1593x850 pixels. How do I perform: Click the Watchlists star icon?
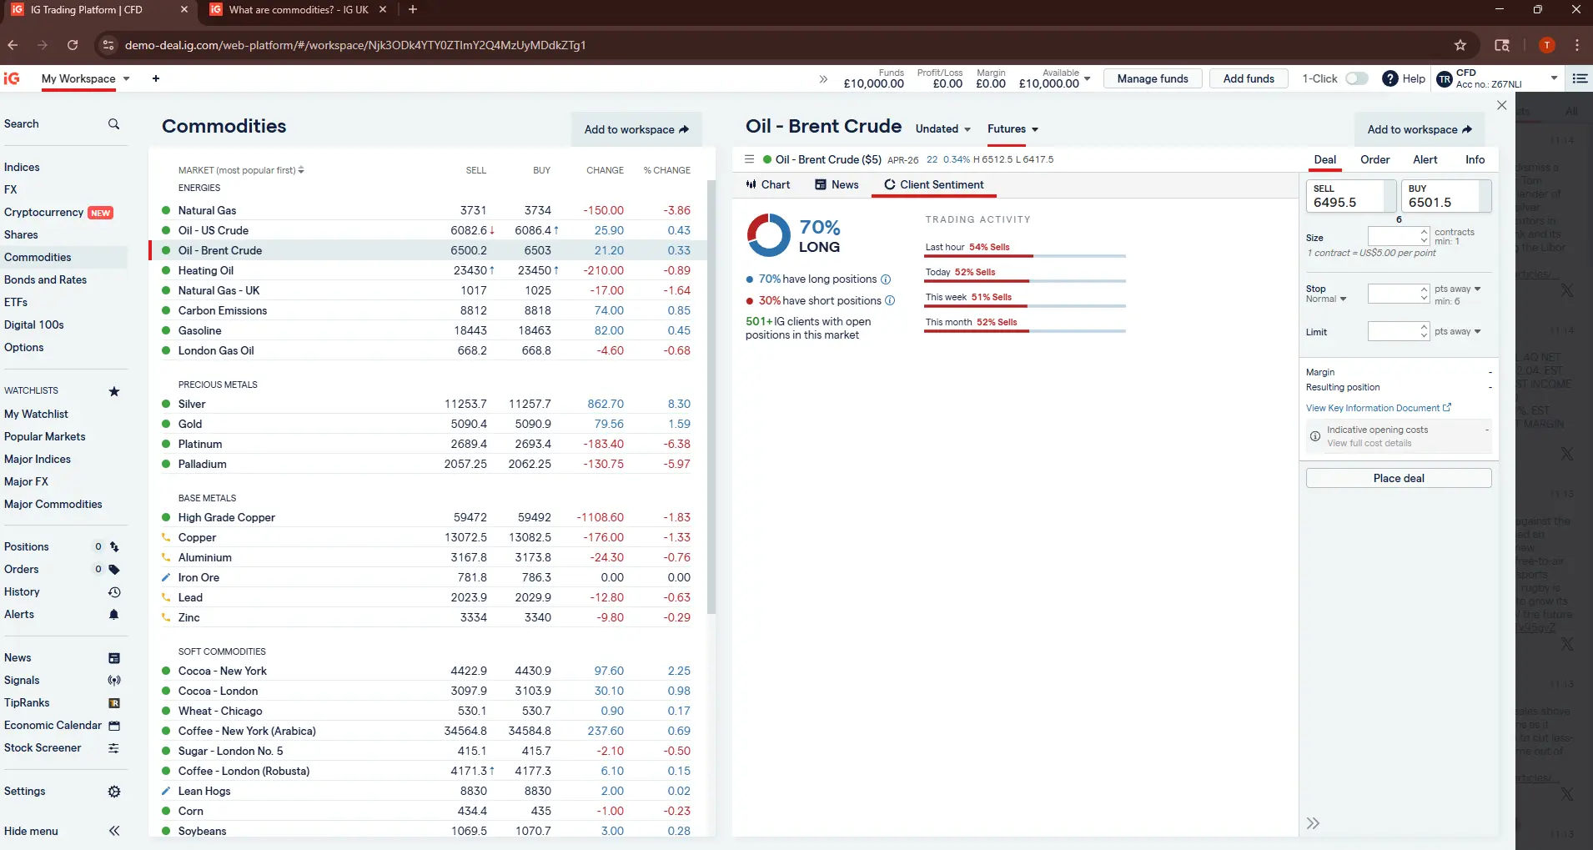pos(114,391)
